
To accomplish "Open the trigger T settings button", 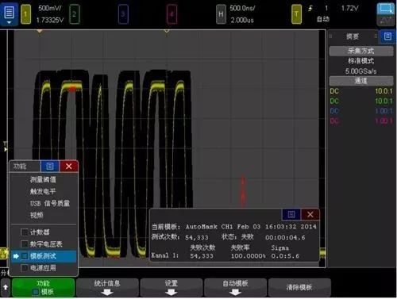I will pos(296,14).
